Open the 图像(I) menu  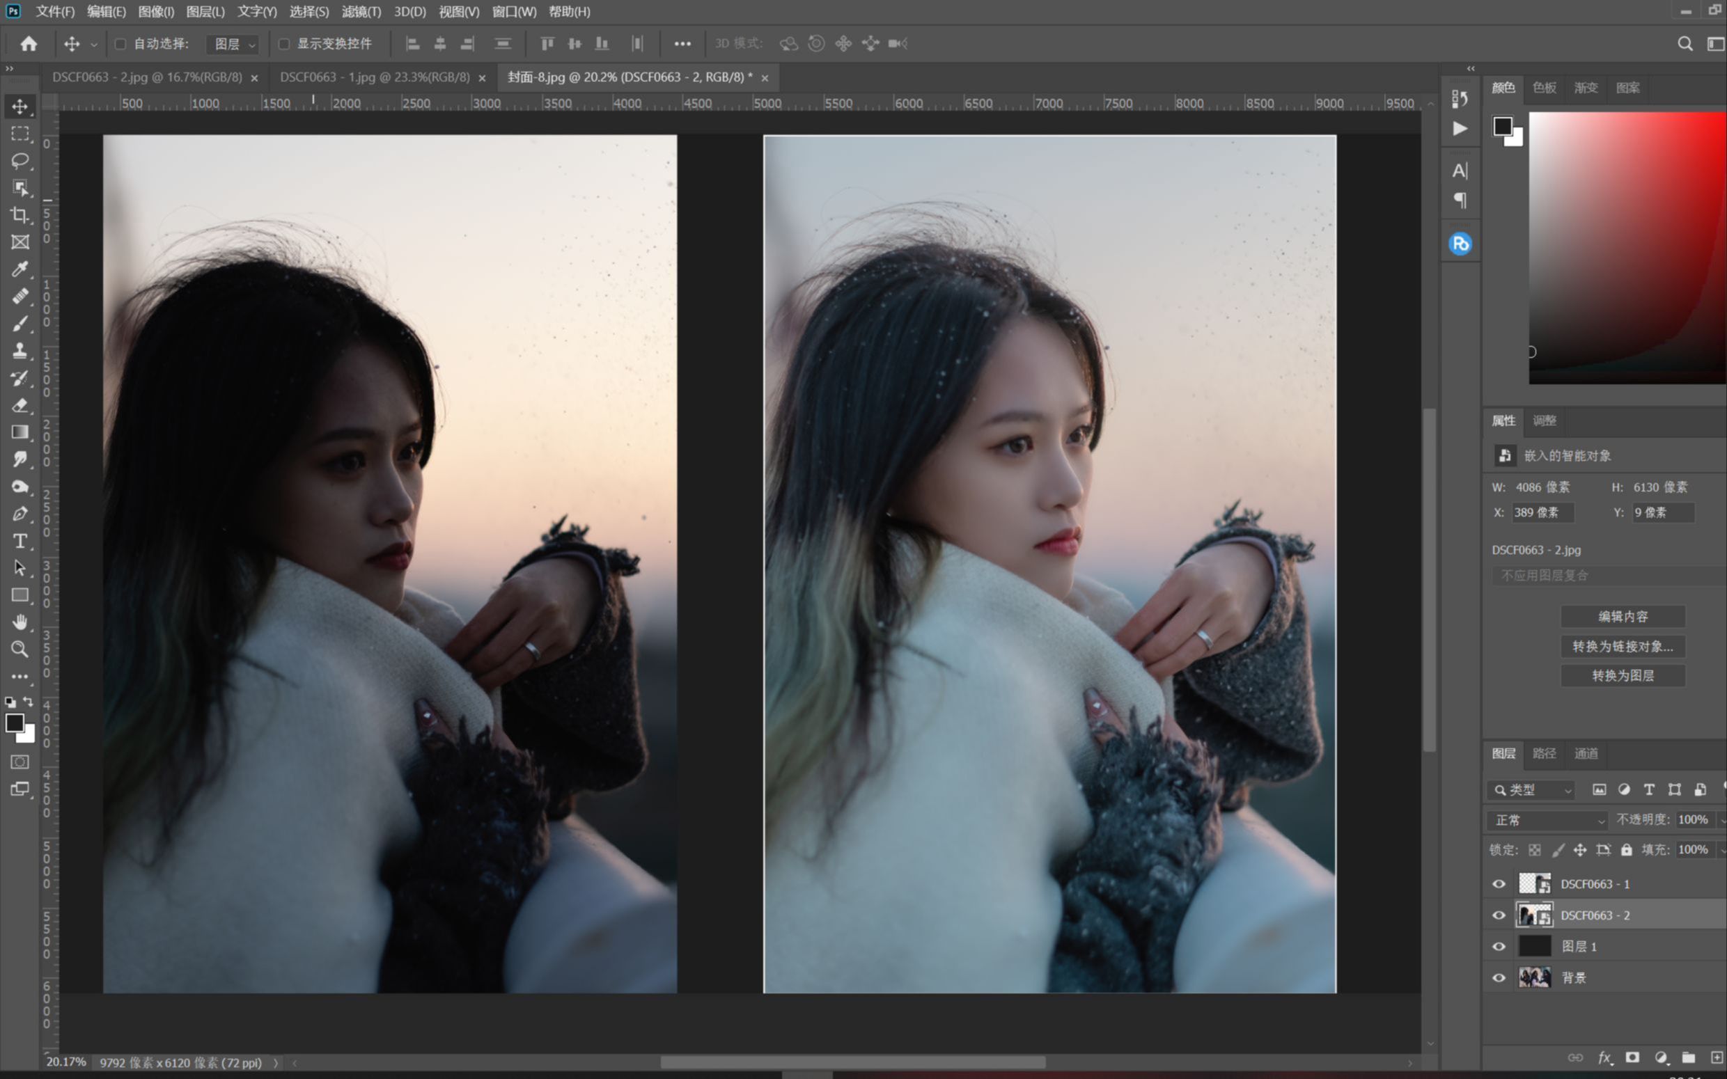pyautogui.click(x=155, y=11)
